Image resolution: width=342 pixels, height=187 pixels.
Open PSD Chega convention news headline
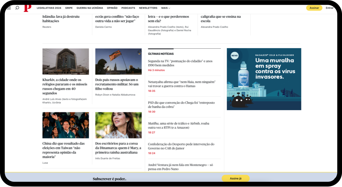(181, 104)
